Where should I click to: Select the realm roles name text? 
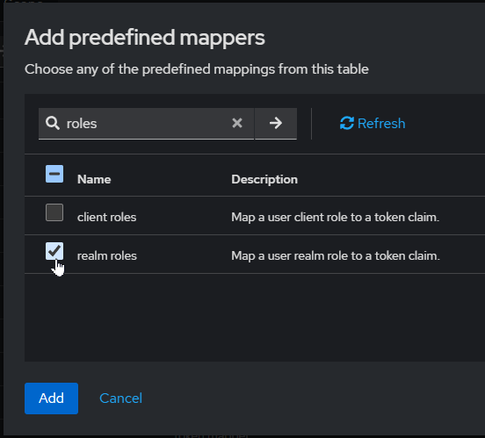click(x=106, y=255)
